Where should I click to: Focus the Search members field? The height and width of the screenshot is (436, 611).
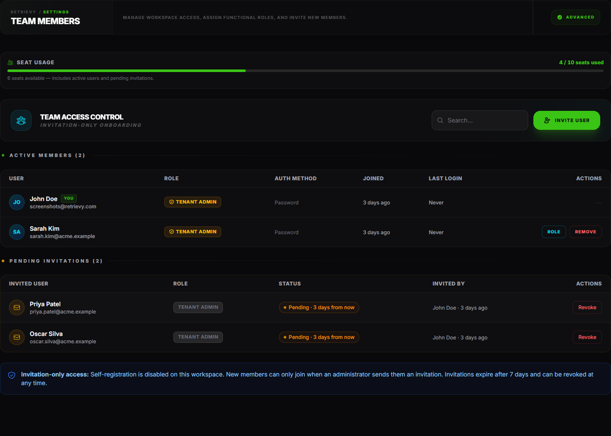pyautogui.click(x=480, y=120)
